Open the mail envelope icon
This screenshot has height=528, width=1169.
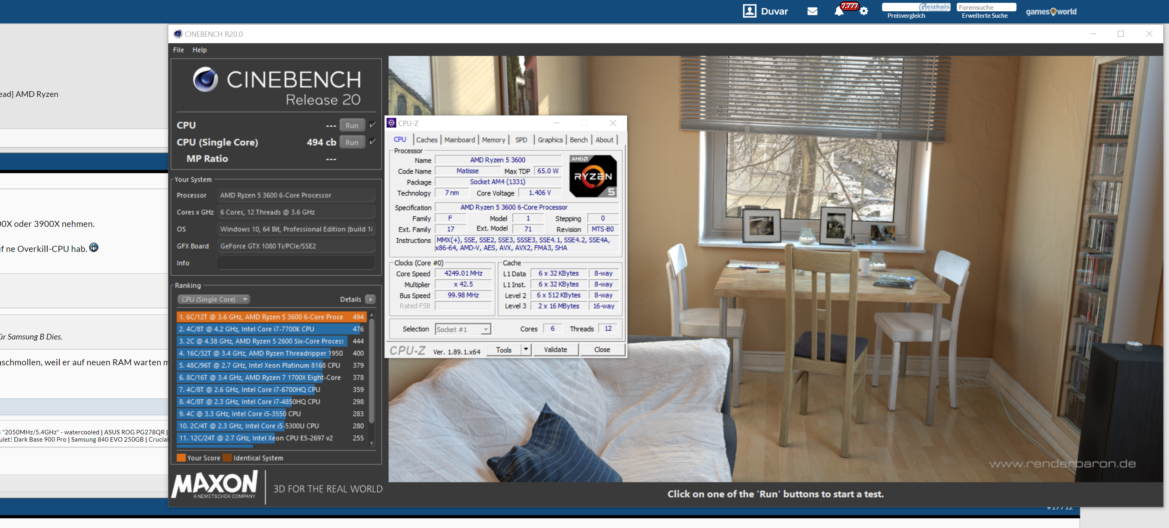[812, 11]
